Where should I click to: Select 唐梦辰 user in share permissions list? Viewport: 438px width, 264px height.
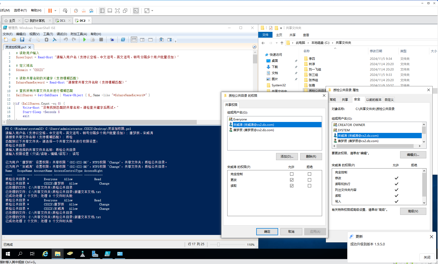275,130
